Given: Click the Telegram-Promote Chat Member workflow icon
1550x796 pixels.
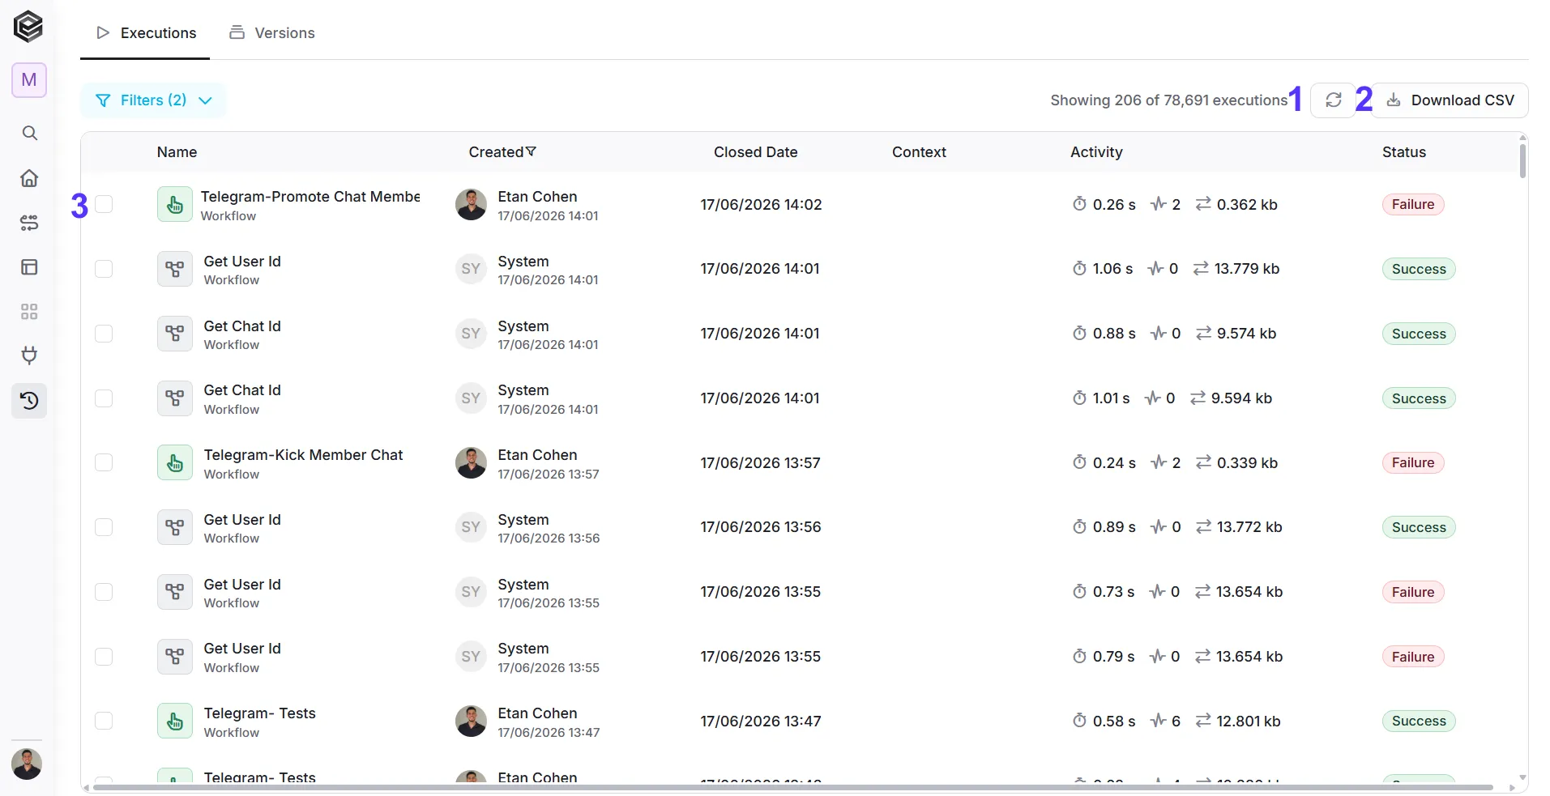Looking at the screenshot, I should pos(174,204).
